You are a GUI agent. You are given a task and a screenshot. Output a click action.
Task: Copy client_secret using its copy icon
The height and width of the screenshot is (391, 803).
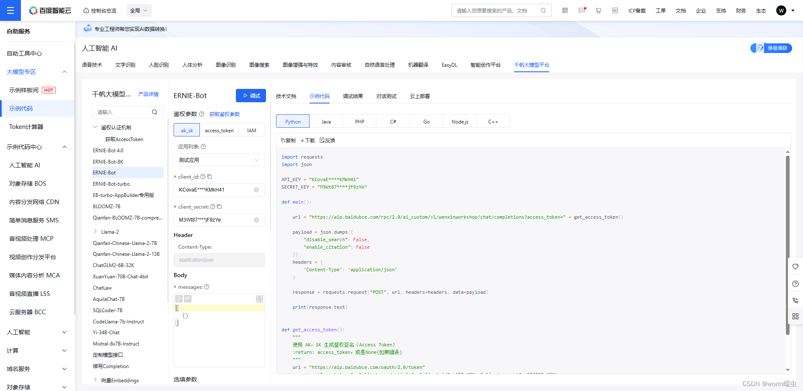219,207
